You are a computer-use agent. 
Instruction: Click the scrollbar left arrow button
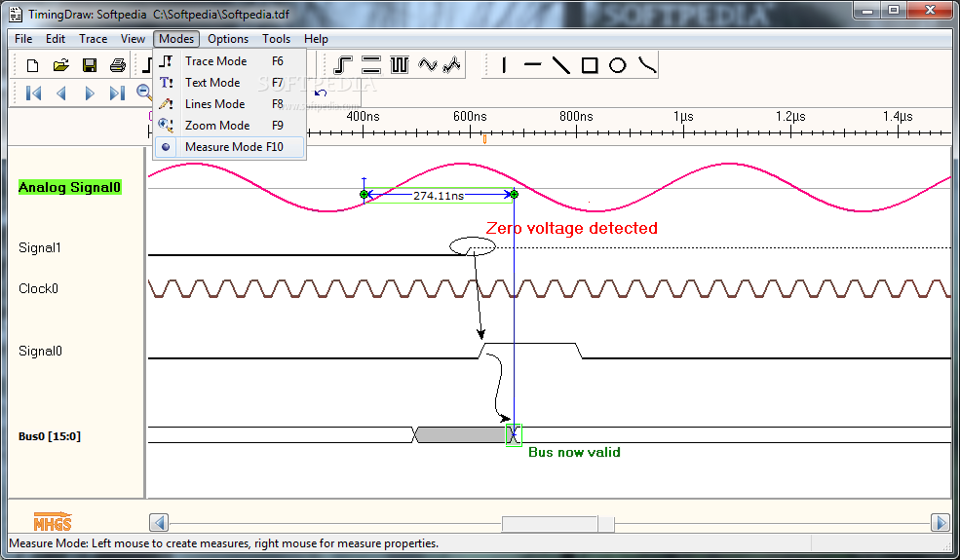click(159, 523)
